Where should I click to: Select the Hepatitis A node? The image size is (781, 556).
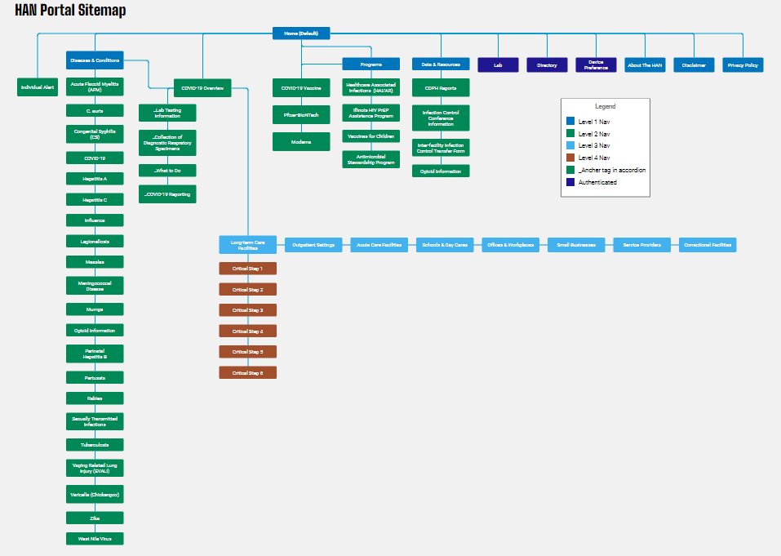(x=95, y=179)
